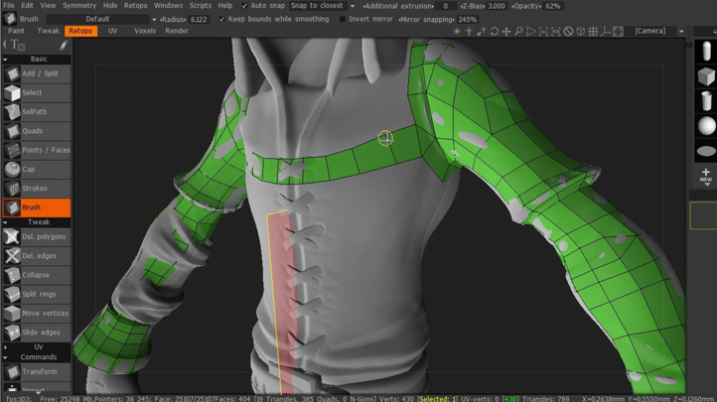Click the frame ALL icon
Viewport: 717px width, 402px height.
coord(543,31)
